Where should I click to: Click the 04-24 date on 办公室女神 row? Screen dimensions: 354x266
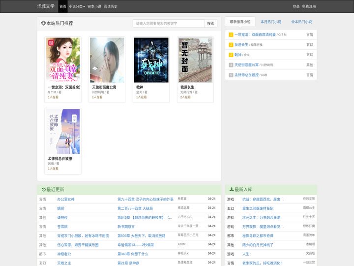[x=211, y=199]
